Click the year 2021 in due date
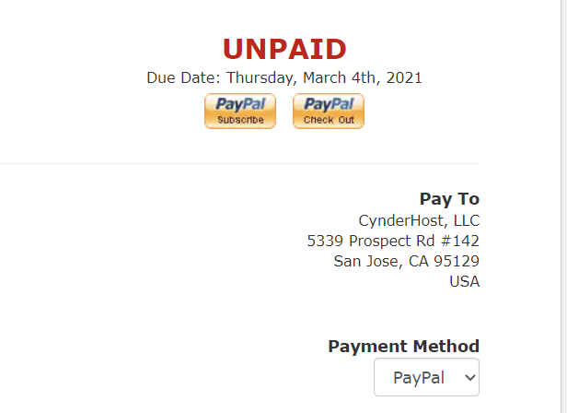Image resolution: width=567 pixels, height=413 pixels. (404, 77)
